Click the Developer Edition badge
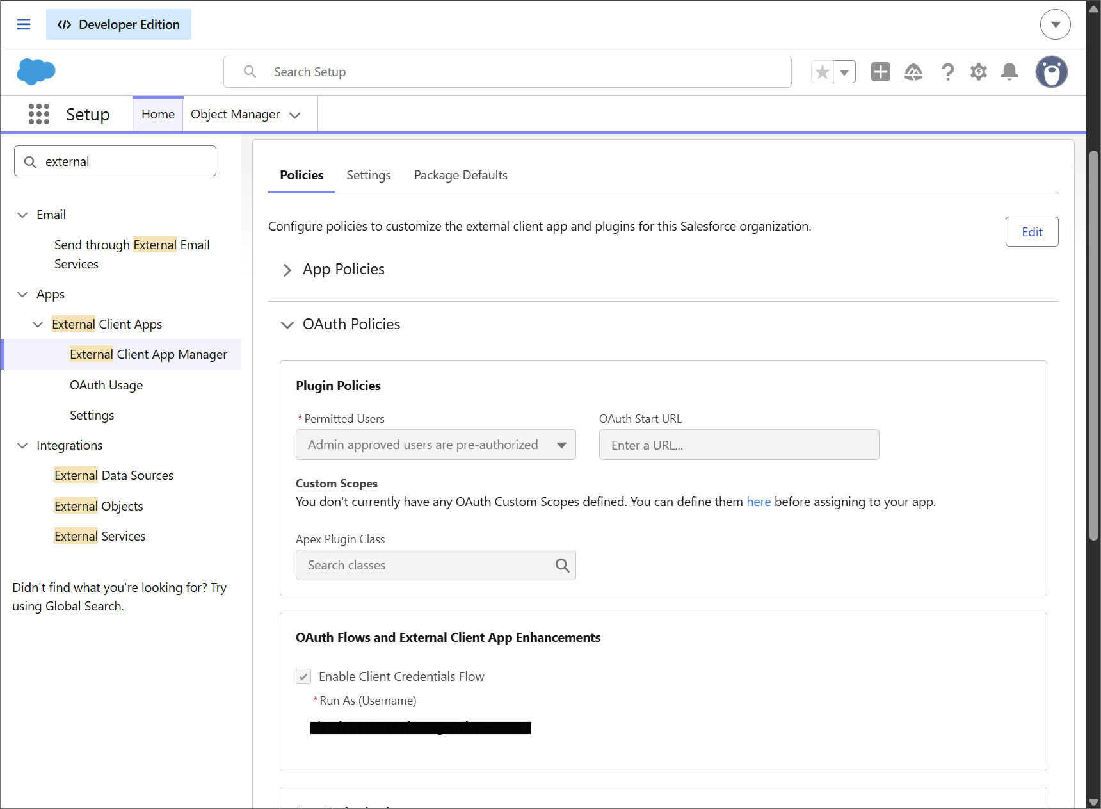1101x809 pixels. click(x=118, y=24)
